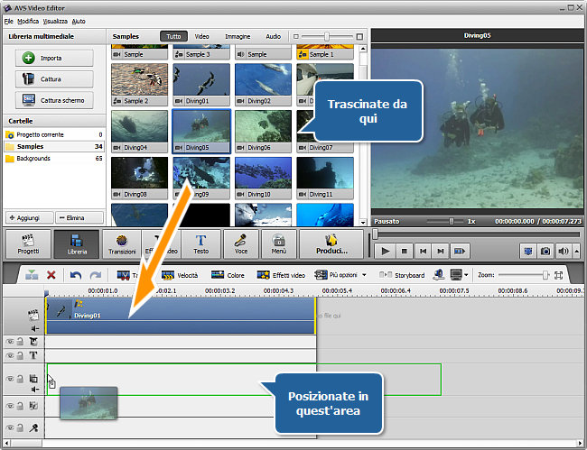
Task: Stop preview playback
Action: pos(405,252)
